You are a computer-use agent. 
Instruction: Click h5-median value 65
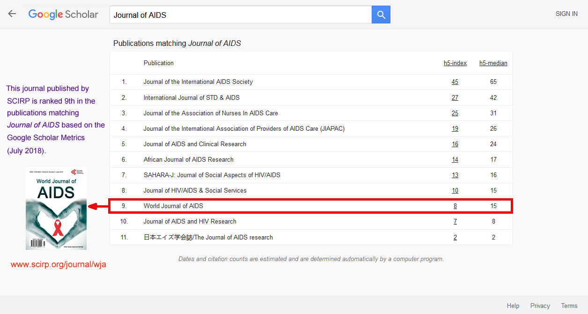point(493,82)
